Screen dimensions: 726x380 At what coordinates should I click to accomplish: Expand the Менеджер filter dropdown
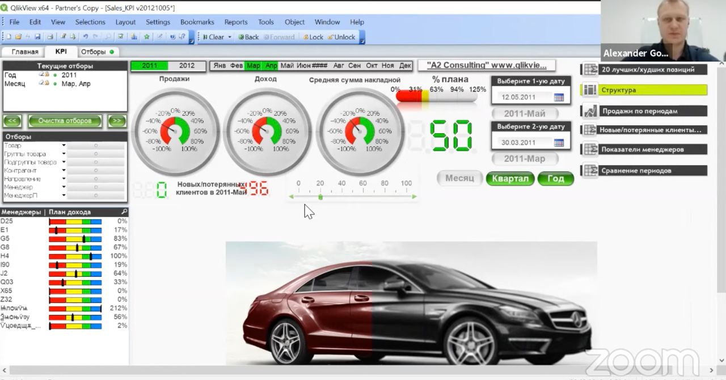tap(64, 187)
